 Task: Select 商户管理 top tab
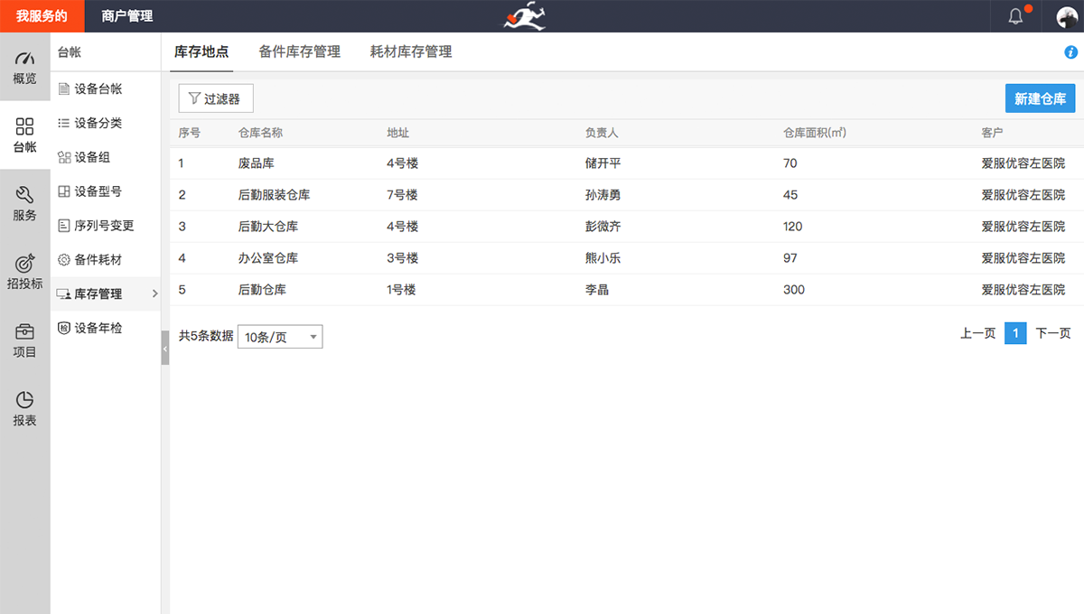[x=127, y=16]
